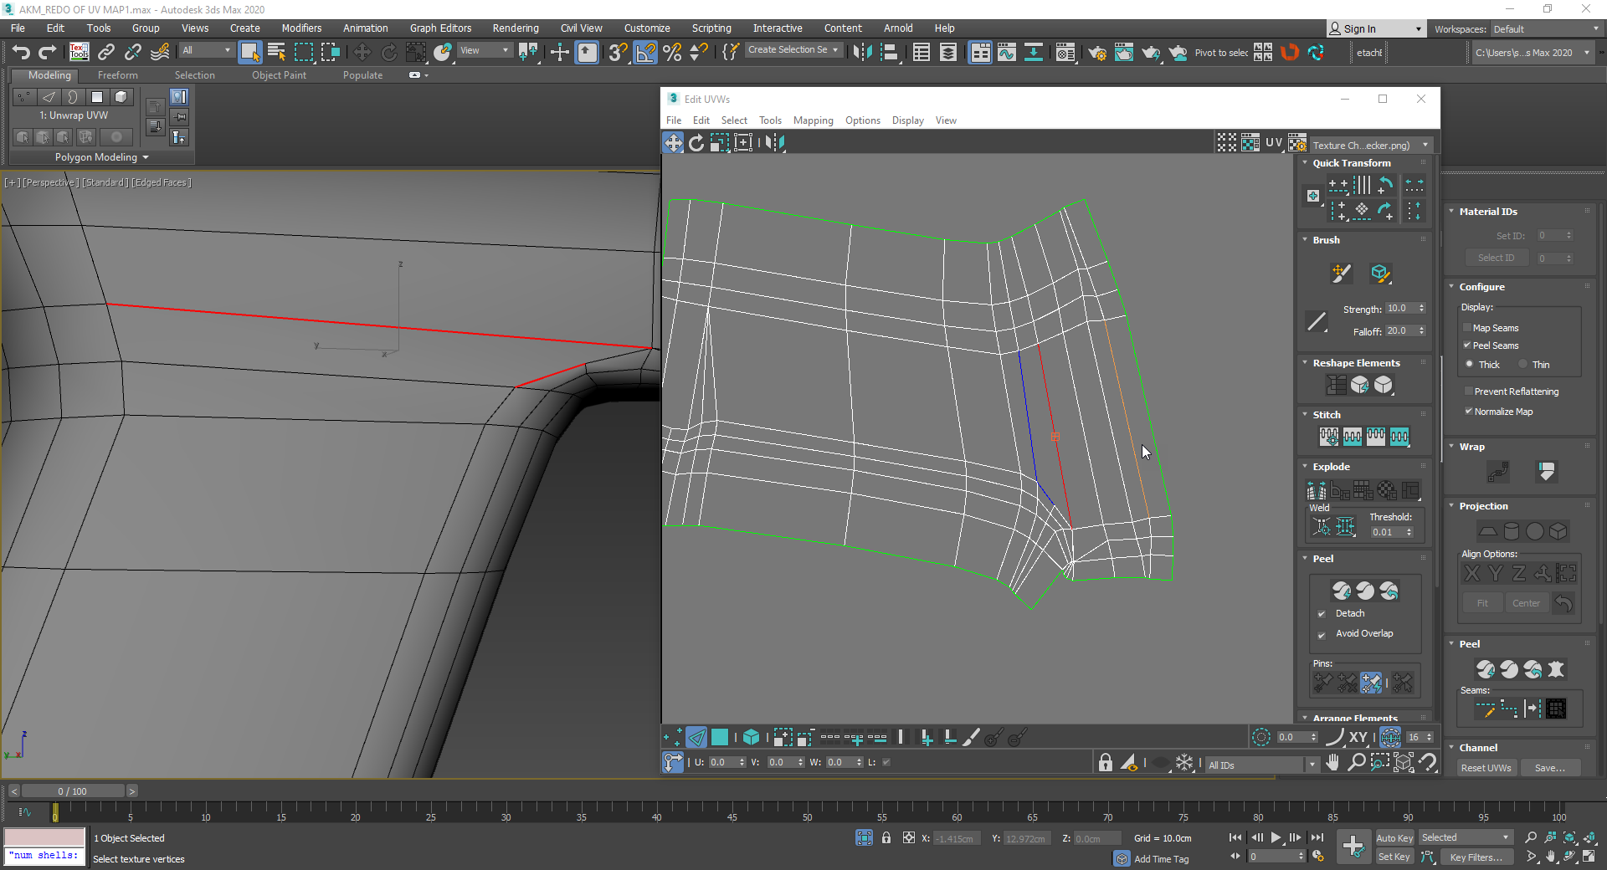Click the Lock Selection padlock in Edit UVWs
This screenshot has height=870, width=1607.
coord(1105,762)
